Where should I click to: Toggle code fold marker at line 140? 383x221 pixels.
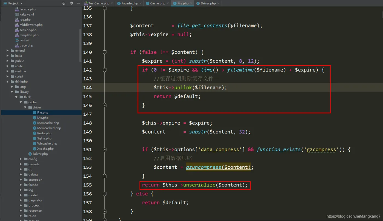104,52
